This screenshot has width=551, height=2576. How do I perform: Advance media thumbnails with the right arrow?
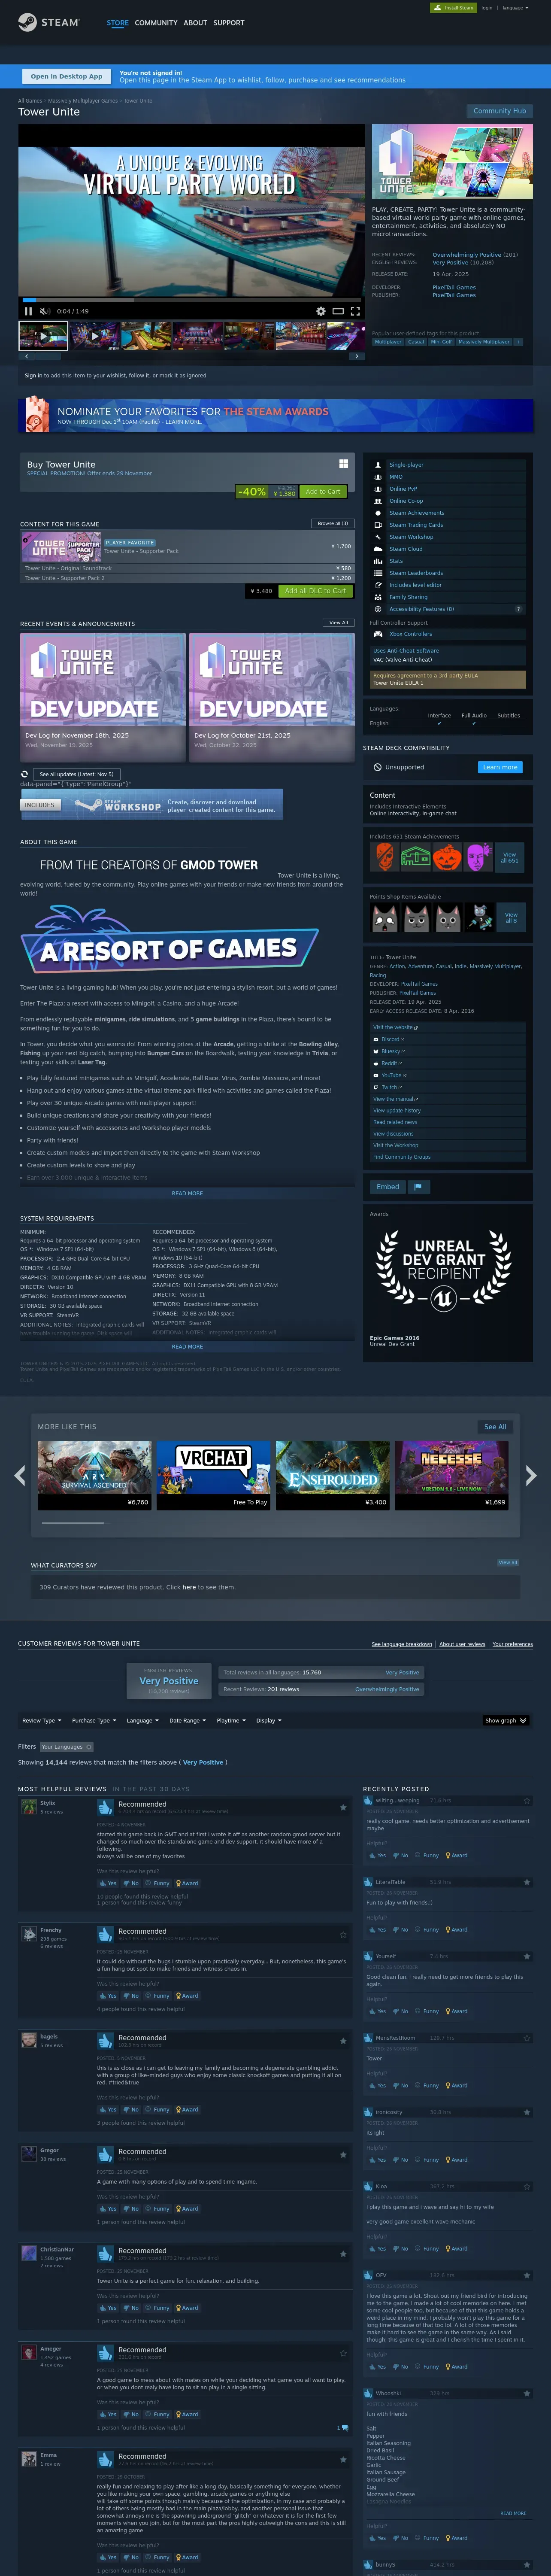tap(356, 356)
